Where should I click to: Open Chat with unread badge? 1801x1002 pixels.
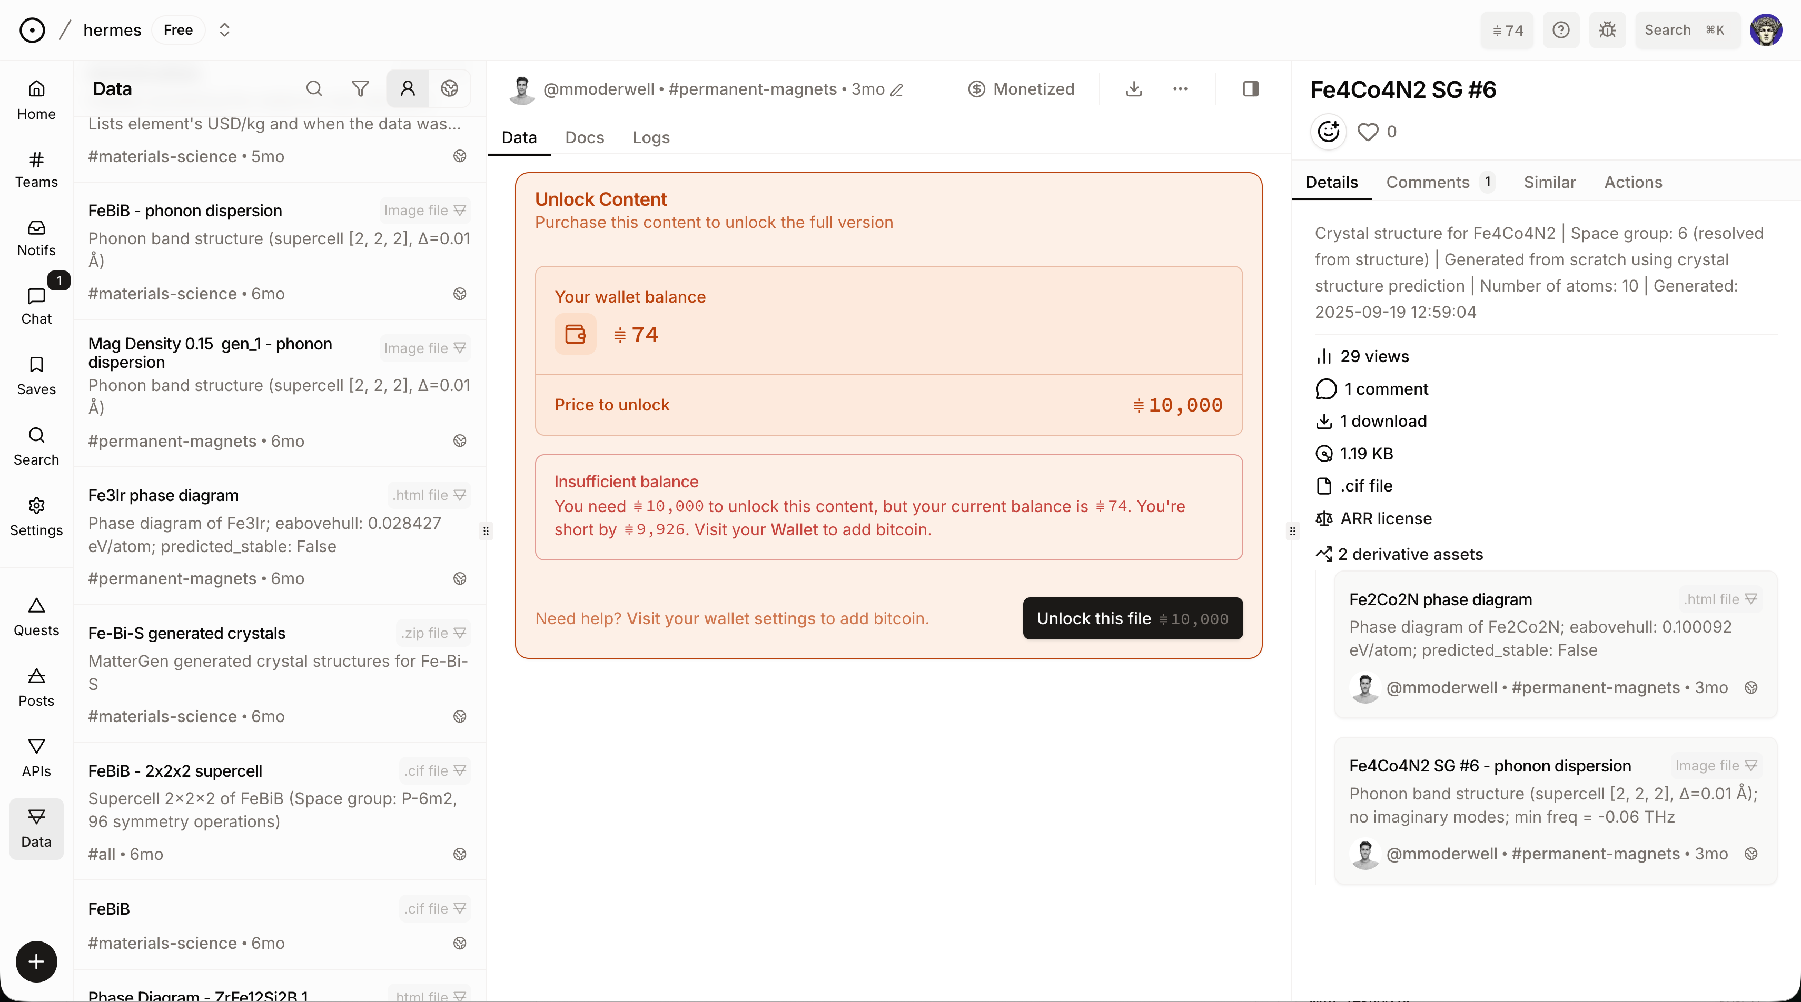pos(36,306)
